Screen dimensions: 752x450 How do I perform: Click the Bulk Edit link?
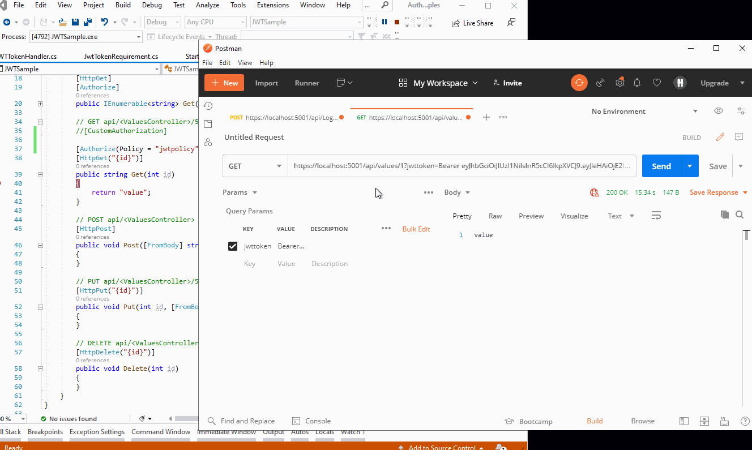click(416, 229)
